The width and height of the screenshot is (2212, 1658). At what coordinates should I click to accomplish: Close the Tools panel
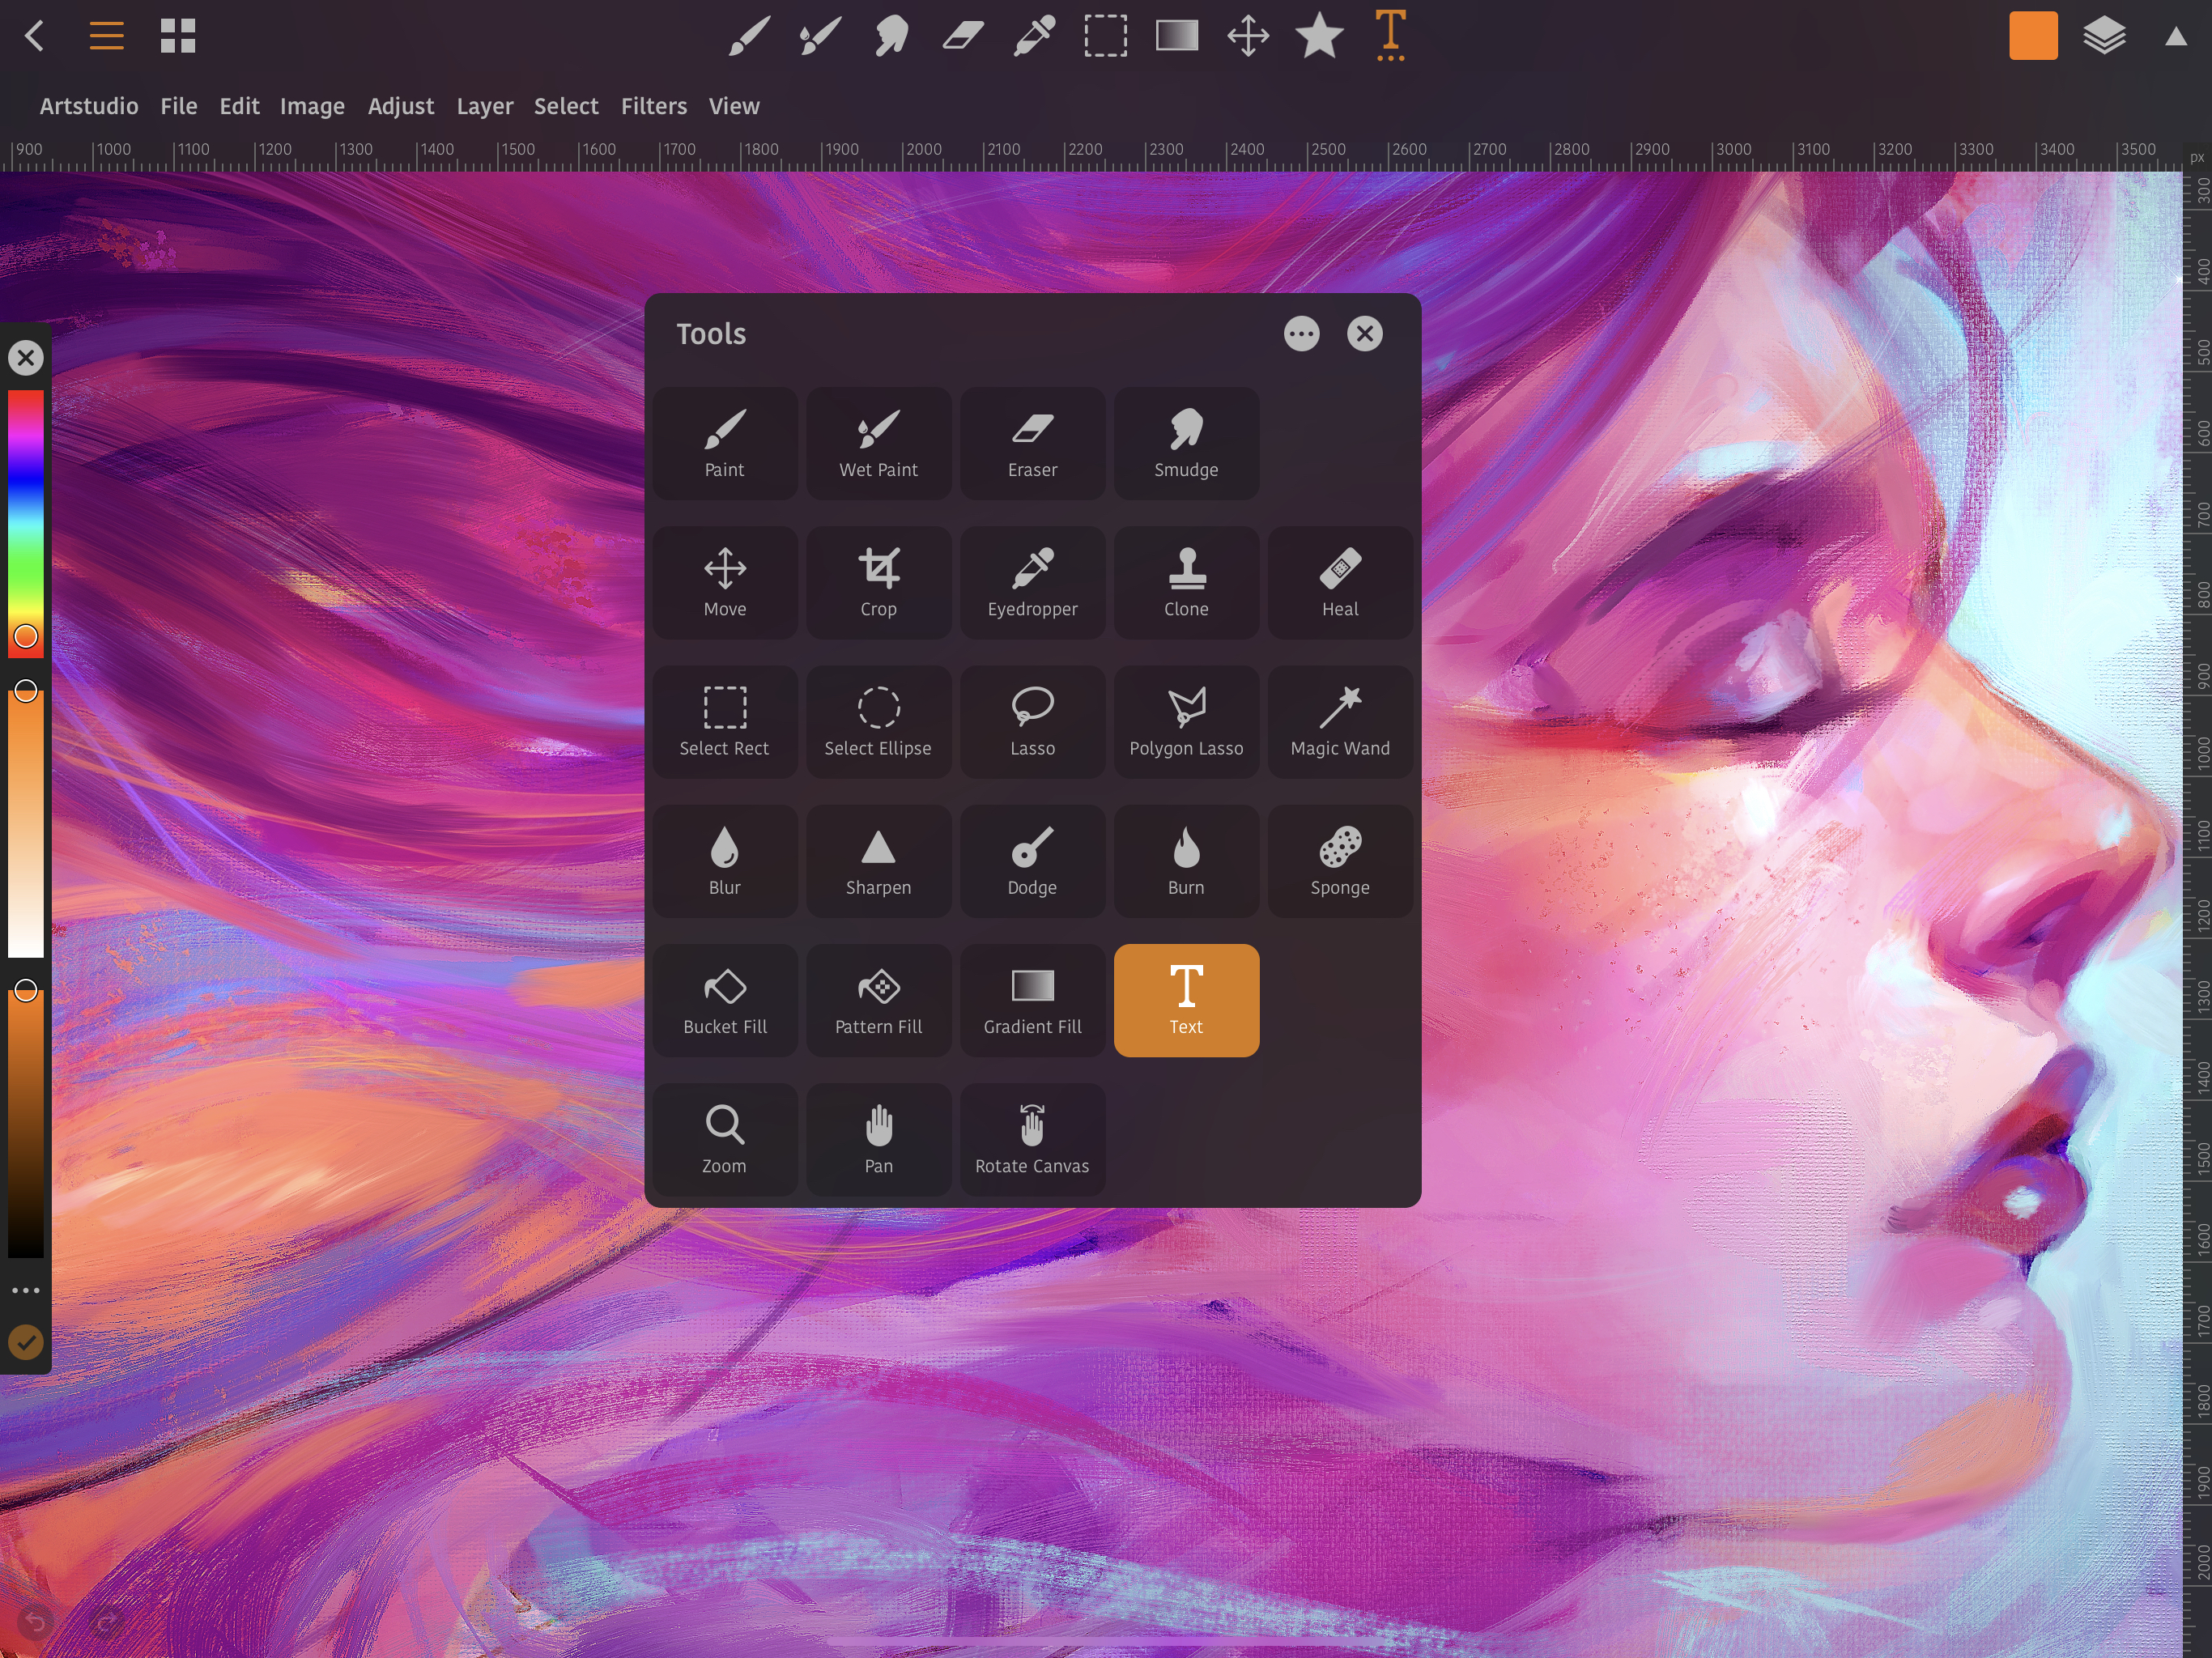1364,334
